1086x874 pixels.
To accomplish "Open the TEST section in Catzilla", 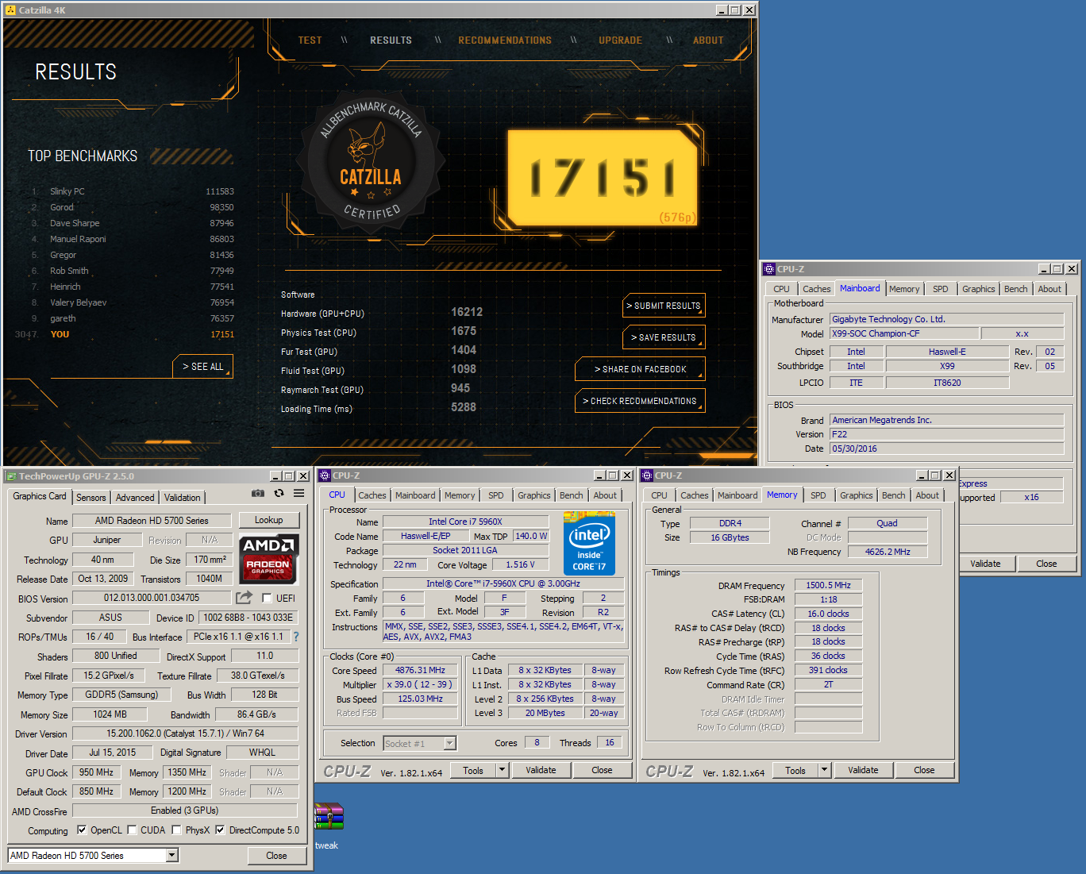I will [x=310, y=40].
